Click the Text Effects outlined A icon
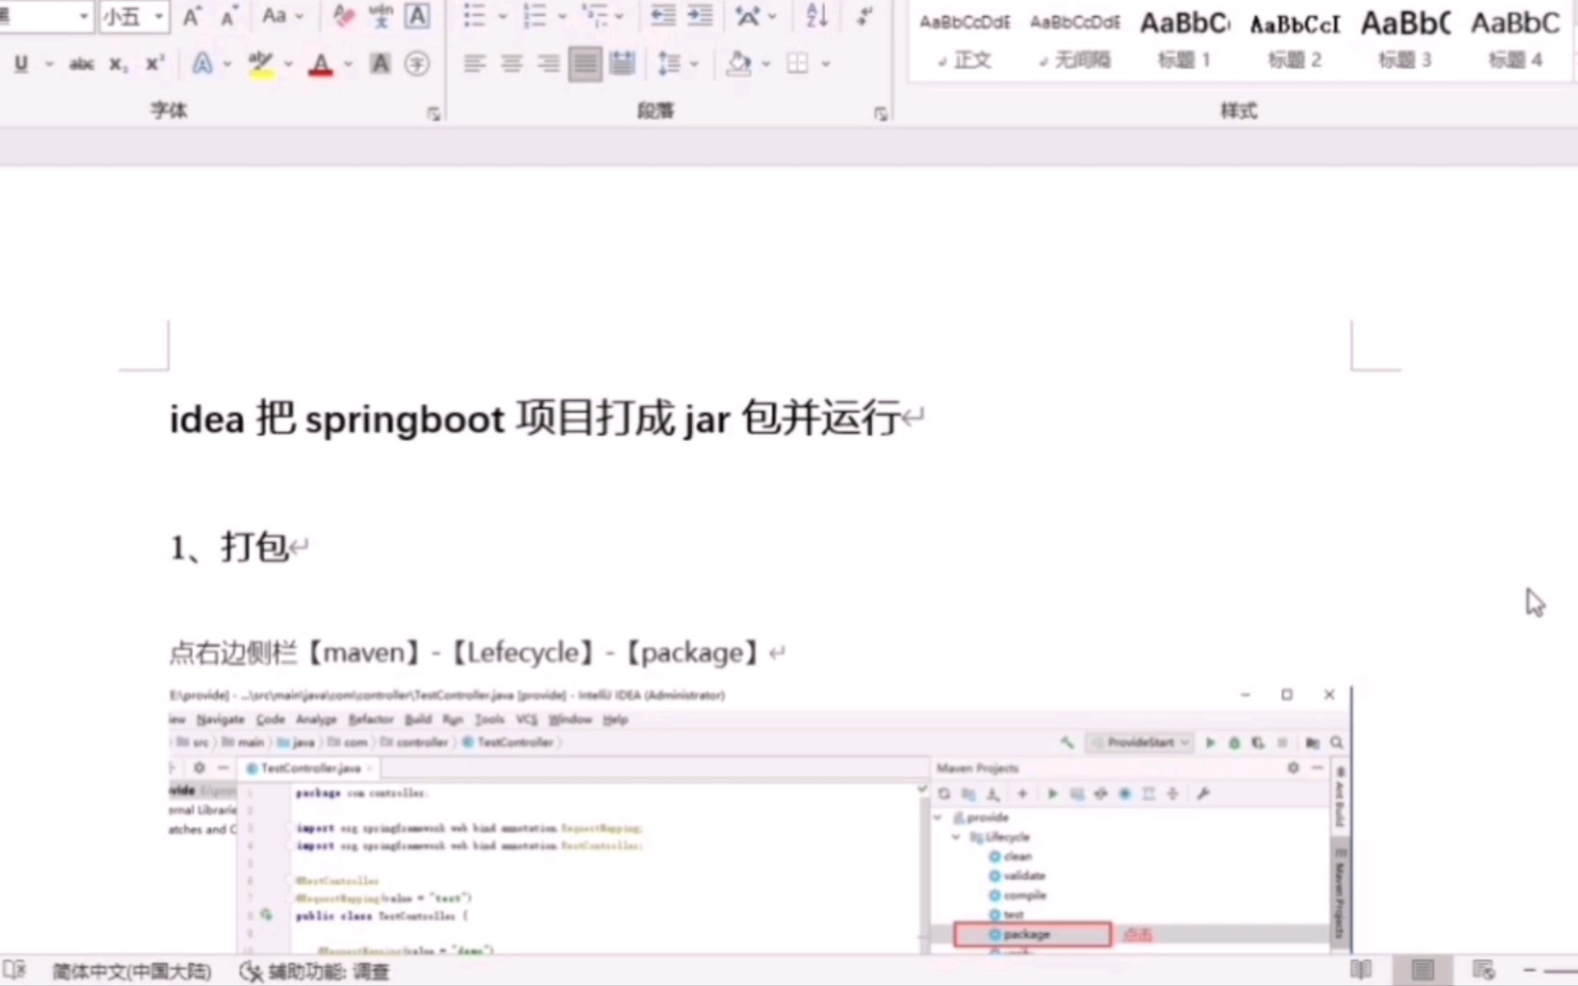The height and width of the screenshot is (986, 1578). tap(203, 63)
